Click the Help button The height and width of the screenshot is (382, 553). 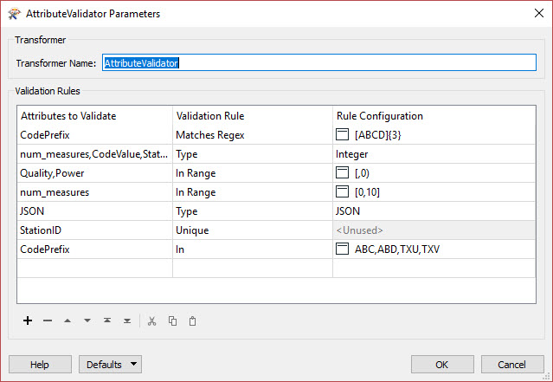pos(40,365)
